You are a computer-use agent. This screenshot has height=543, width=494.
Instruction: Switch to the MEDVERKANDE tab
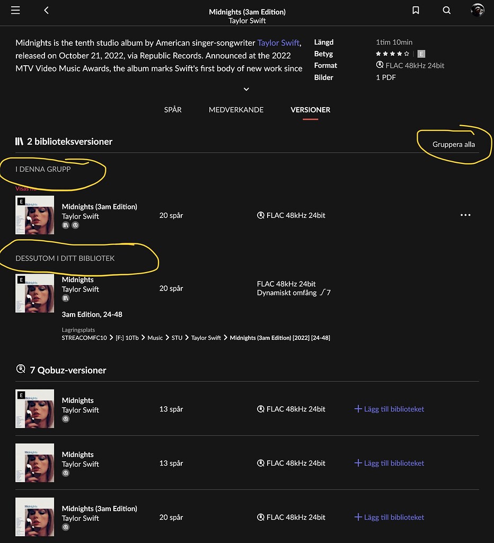236,110
